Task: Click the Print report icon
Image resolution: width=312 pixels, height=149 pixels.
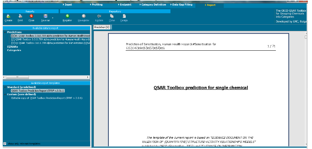Action: point(20,16)
